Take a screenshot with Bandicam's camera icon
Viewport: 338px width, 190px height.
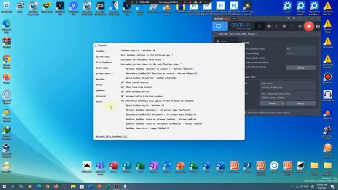318,26
